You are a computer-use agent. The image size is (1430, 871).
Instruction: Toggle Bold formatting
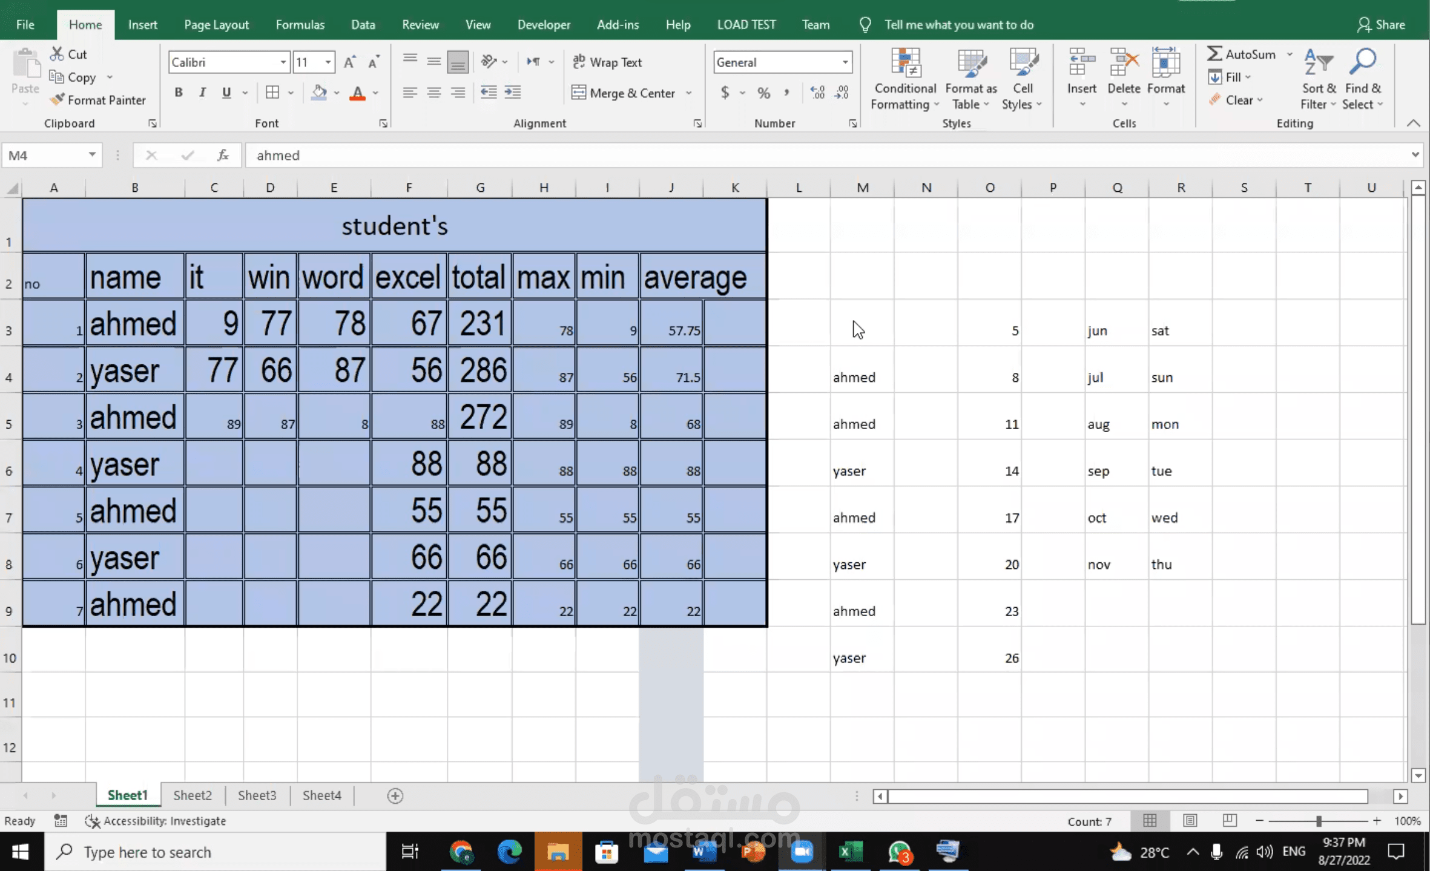(x=178, y=93)
